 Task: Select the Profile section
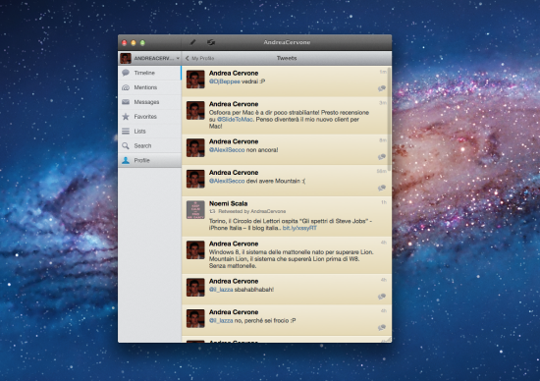pos(149,160)
